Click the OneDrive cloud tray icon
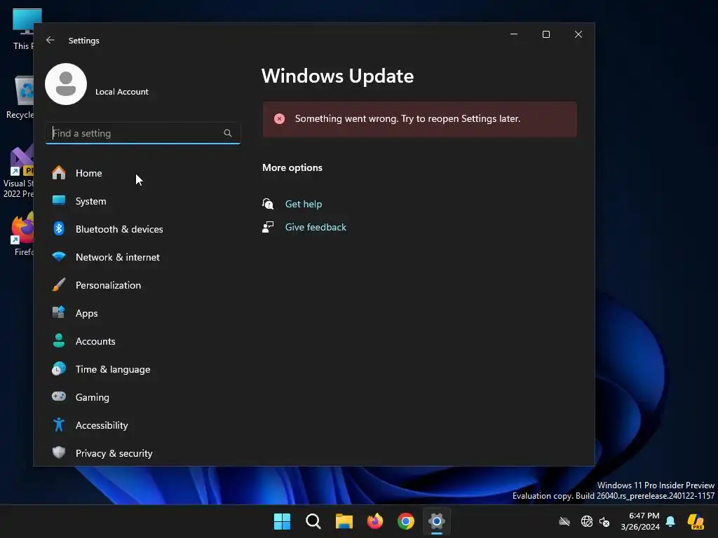This screenshot has width=718, height=538. pyautogui.click(x=564, y=521)
